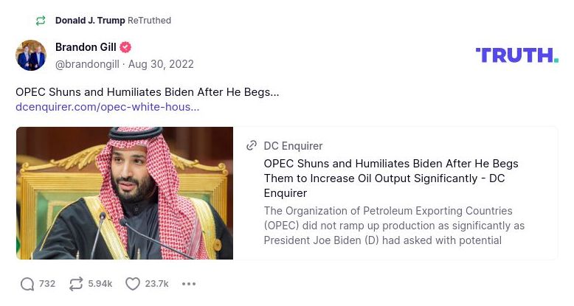Reply using the speech bubble icon

pyautogui.click(x=27, y=284)
